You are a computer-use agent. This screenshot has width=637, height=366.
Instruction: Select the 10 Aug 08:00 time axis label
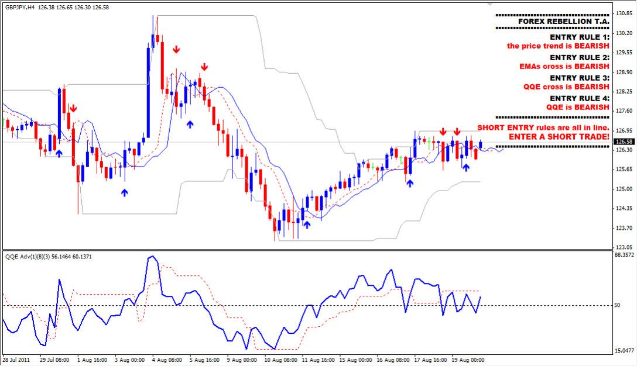click(x=280, y=360)
